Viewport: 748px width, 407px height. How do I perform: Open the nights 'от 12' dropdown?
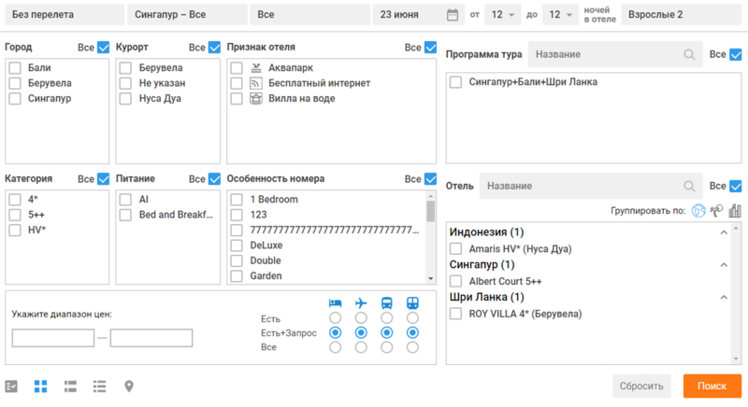coord(500,15)
